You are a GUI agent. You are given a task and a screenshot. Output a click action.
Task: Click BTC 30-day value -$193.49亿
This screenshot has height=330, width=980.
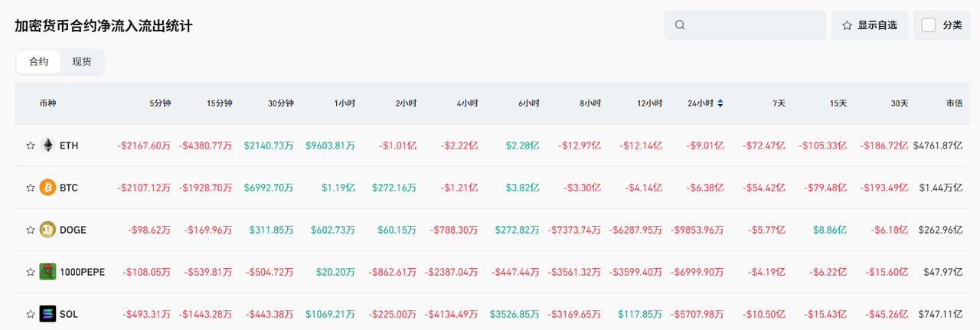[884, 188]
